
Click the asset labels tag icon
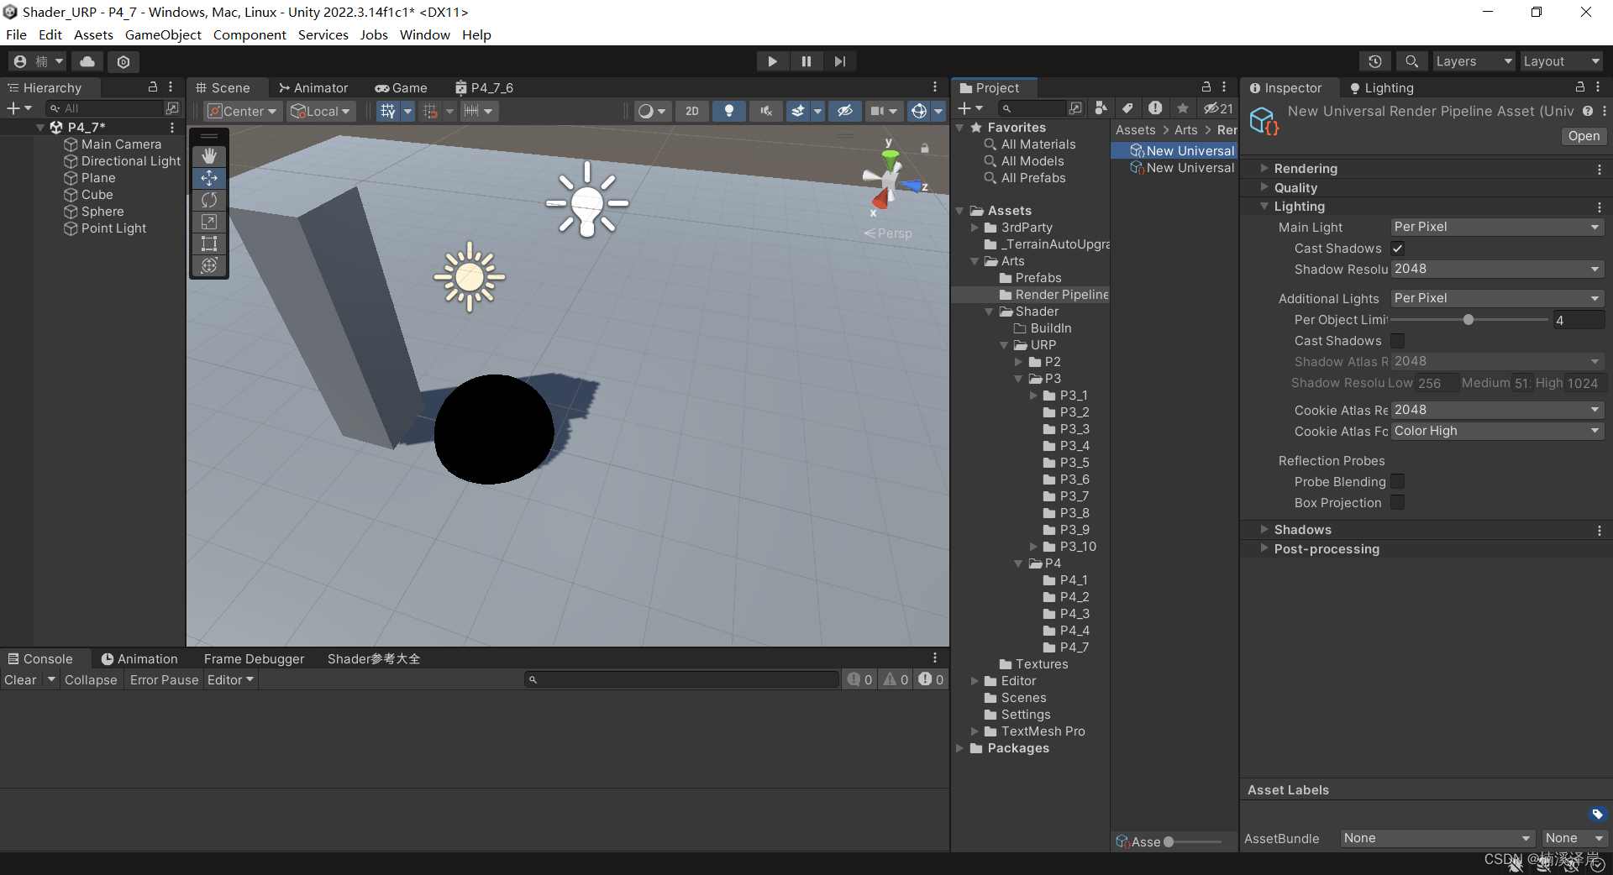1597,814
